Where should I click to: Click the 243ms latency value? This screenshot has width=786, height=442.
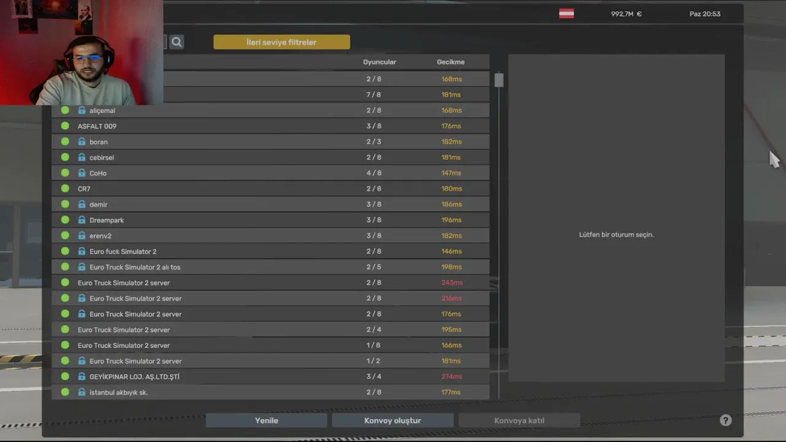pyautogui.click(x=451, y=282)
